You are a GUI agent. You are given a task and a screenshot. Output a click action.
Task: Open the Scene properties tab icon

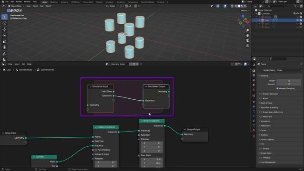coord(254,85)
